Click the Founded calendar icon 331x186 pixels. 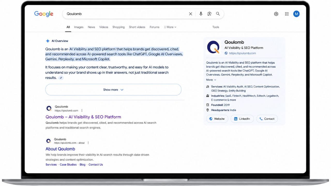pyautogui.click(x=208, y=105)
